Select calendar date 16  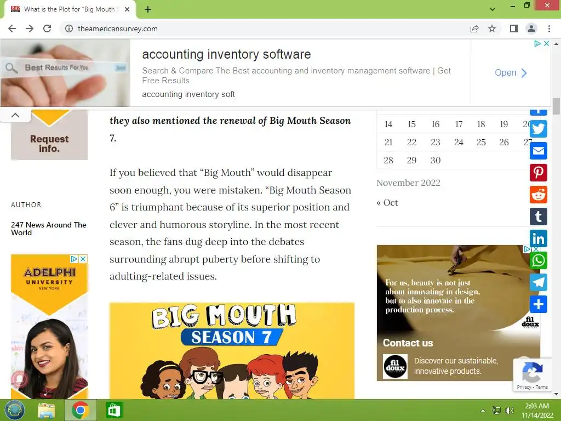[435, 124]
